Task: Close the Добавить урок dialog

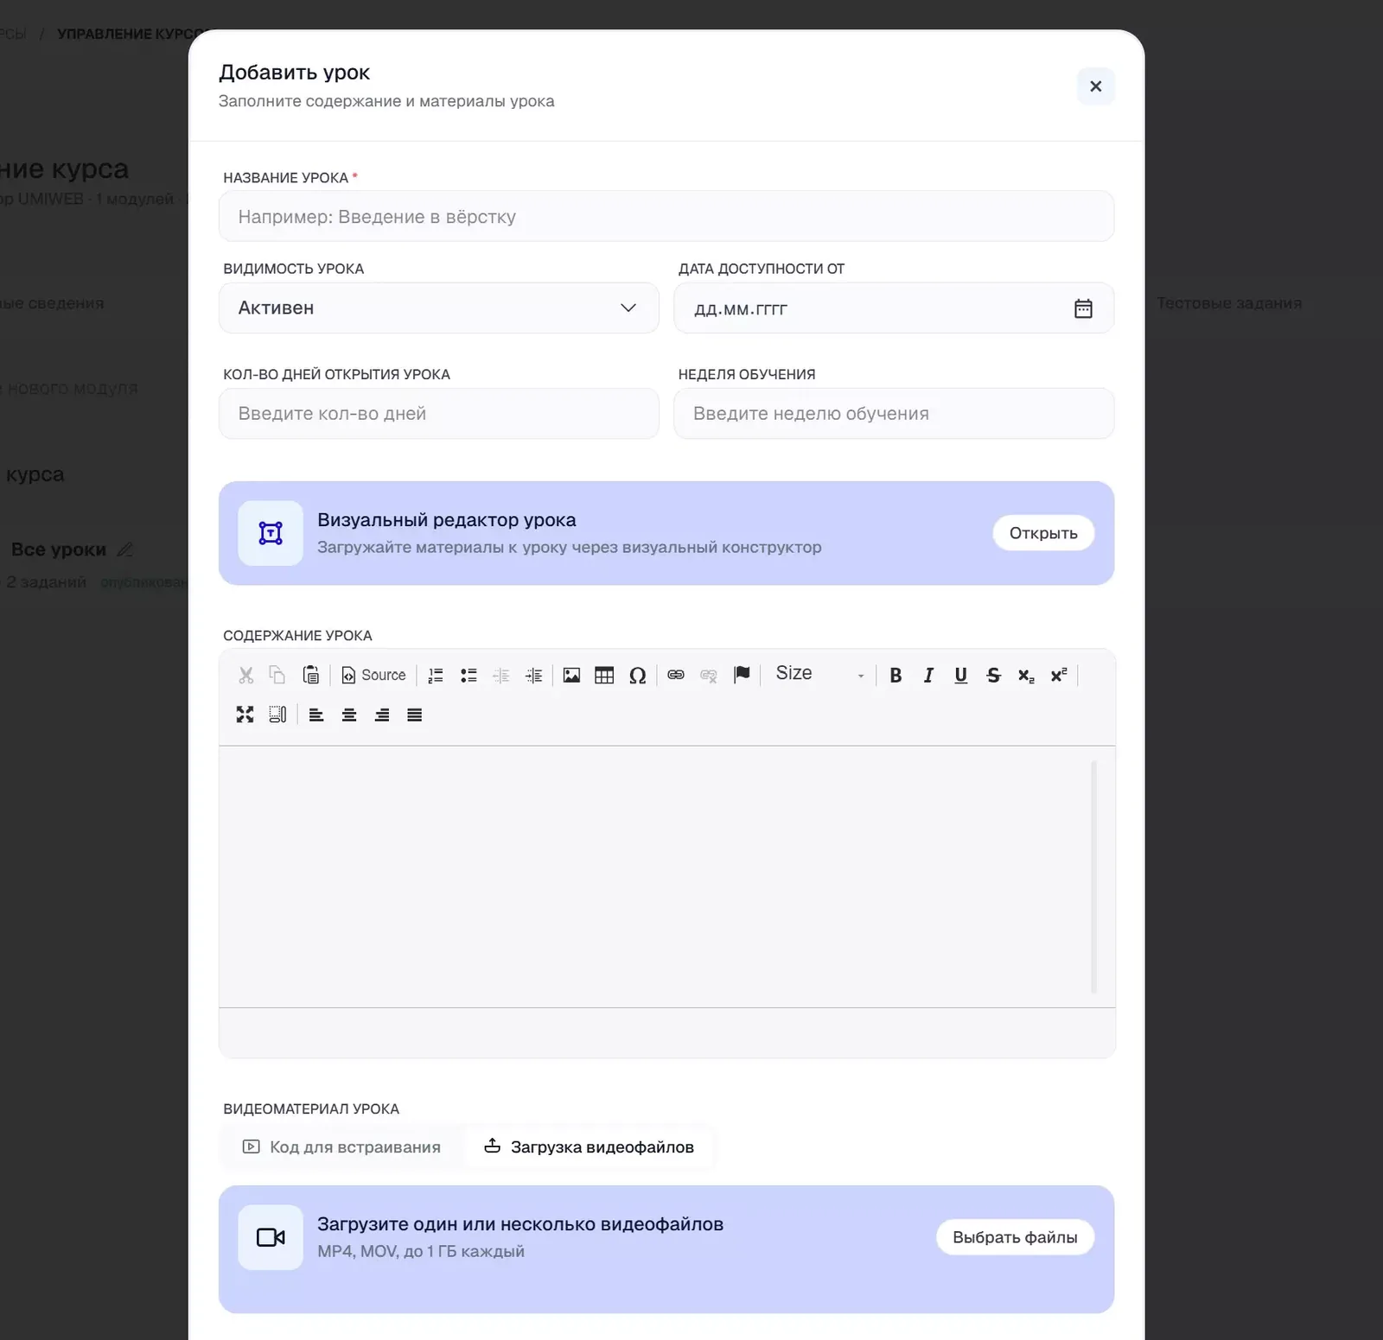Action: click(1096, 86)
